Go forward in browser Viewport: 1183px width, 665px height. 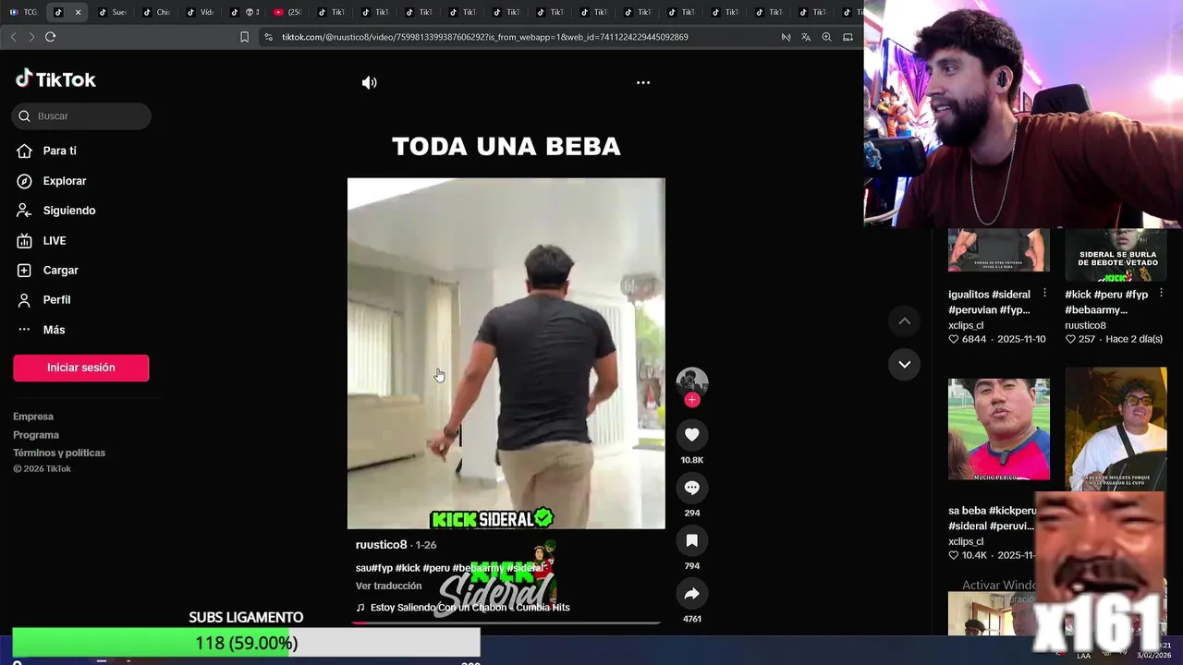[31, 37]
